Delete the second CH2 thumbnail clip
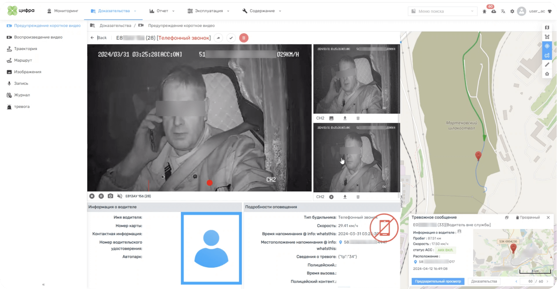The width and height of the screenshot is (557, 289). click(358, 197)
